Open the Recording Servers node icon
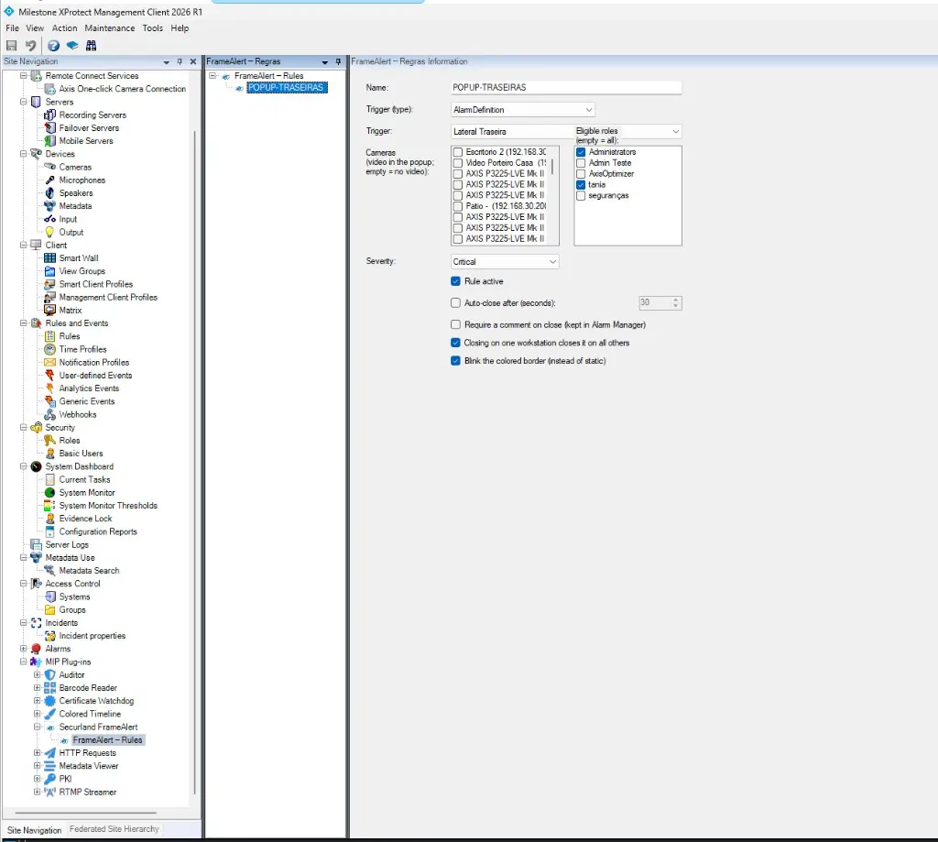This screenshot has width=938, height=842. click(50, 115)
